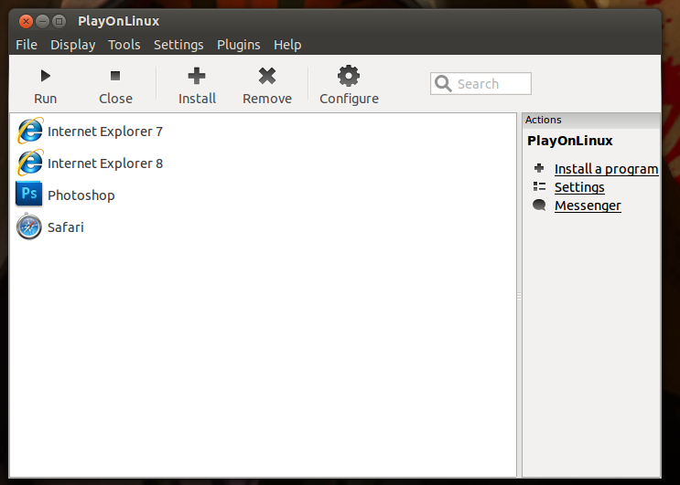Click the Run label in toolbar

[x=46, y=99]
